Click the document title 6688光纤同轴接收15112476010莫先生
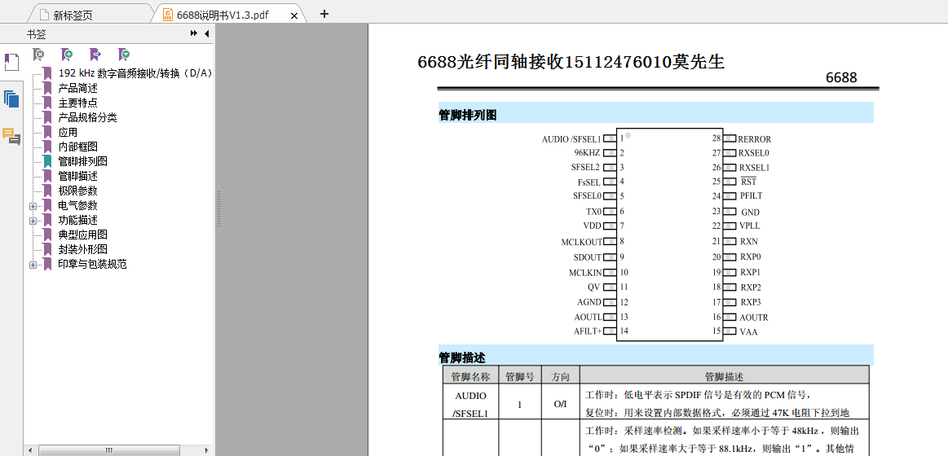Image resolution: width=948 pixels, height=456 pixels. click(x=571, y=62)
